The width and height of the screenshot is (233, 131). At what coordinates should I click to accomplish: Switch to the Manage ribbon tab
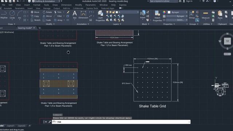click(47, 8)
